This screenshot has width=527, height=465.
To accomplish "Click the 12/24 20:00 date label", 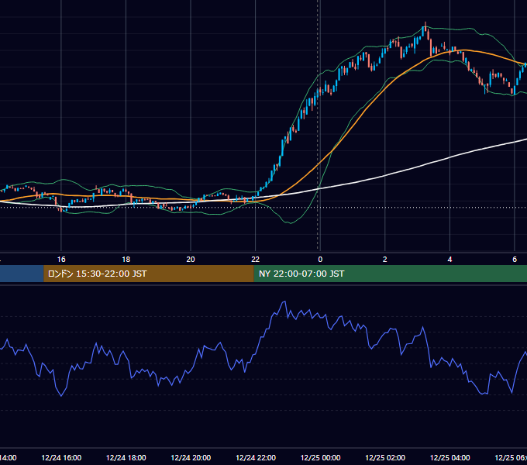I will click(191, 457).
